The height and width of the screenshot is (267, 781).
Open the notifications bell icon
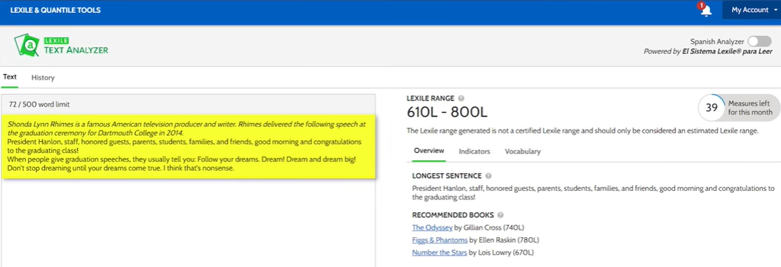pos(706,11)
